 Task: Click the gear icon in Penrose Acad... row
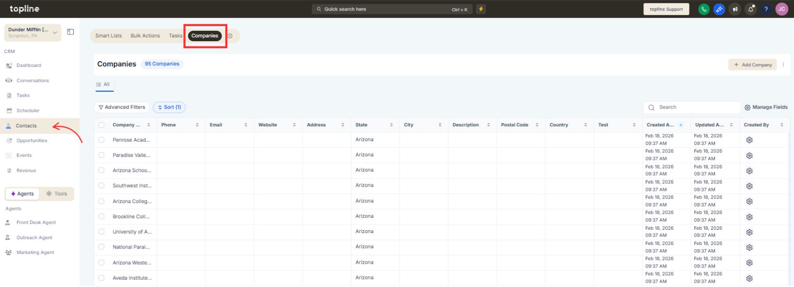point(749,140)
